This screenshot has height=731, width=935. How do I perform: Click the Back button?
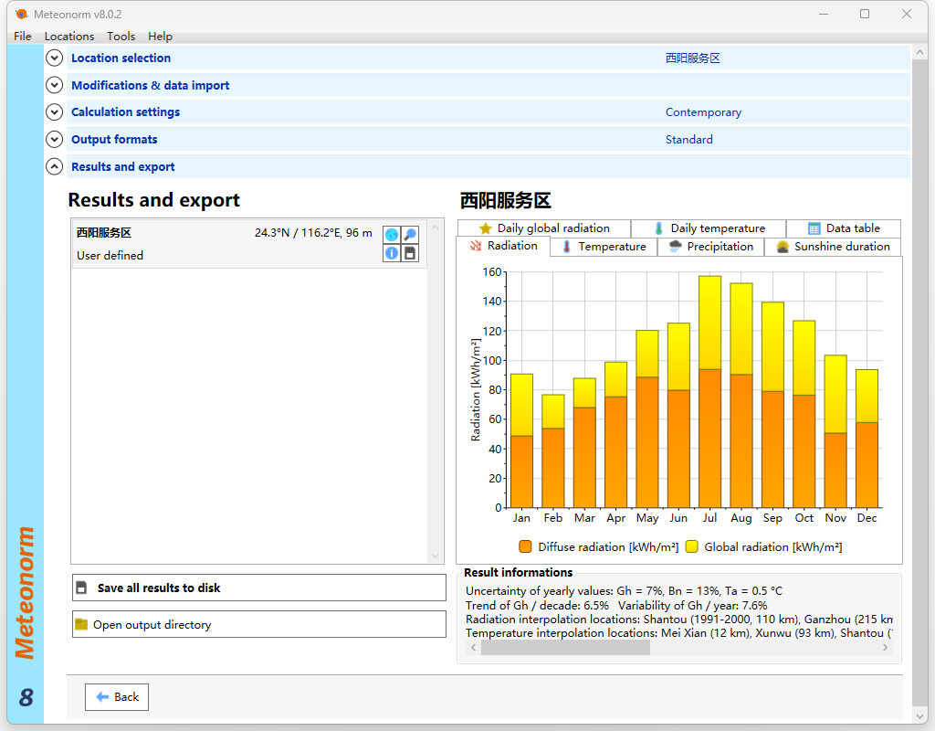click(x=117, y=697)
